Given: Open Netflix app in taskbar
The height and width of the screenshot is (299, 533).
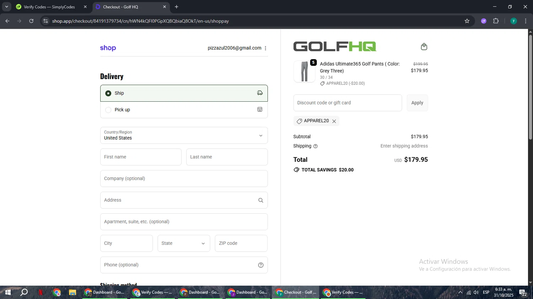Looking at the screenshot, I should click(41, 292).
